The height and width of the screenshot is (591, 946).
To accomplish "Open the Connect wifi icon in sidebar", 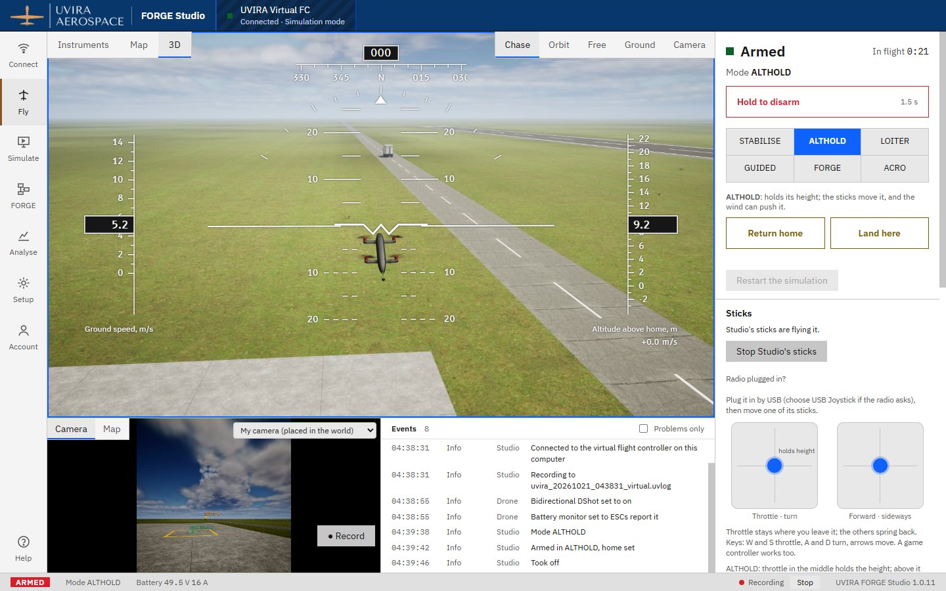I will coord(24,48).
